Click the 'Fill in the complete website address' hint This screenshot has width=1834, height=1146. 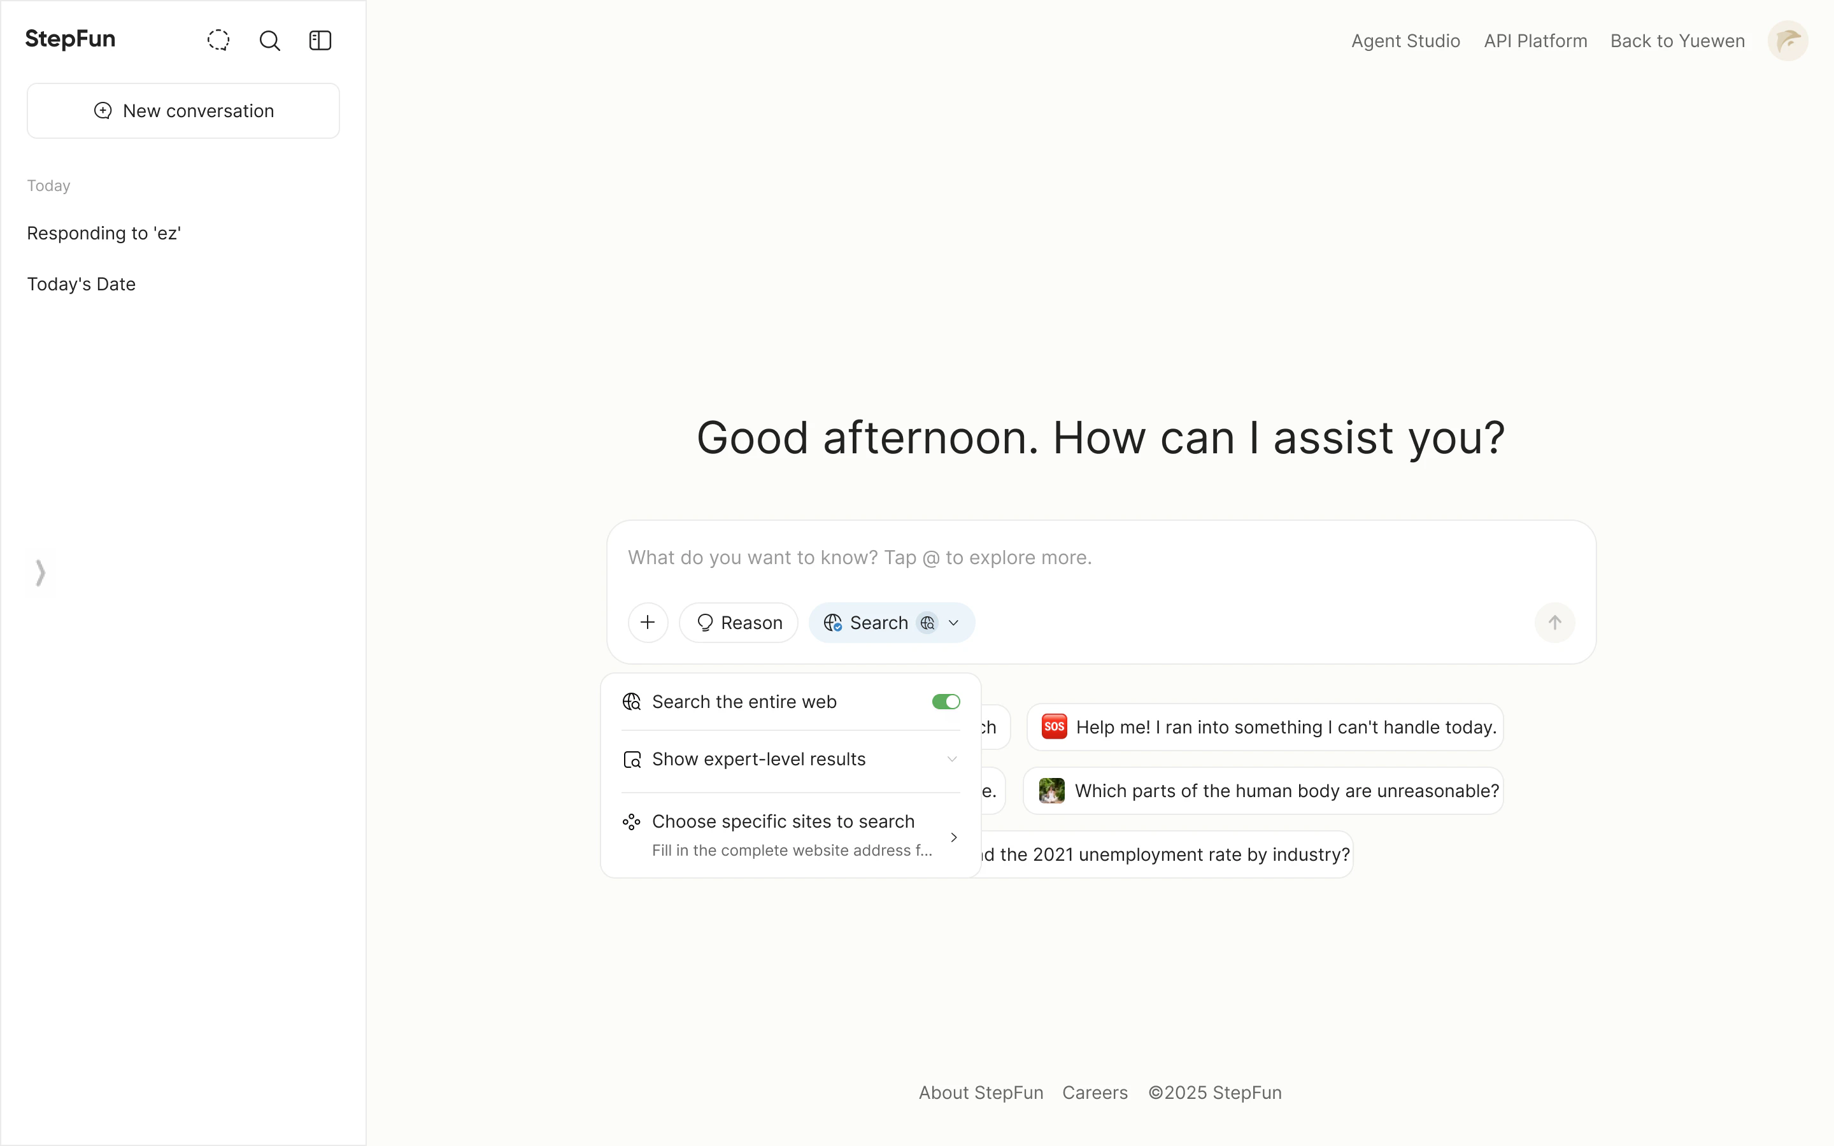[791, 850]
